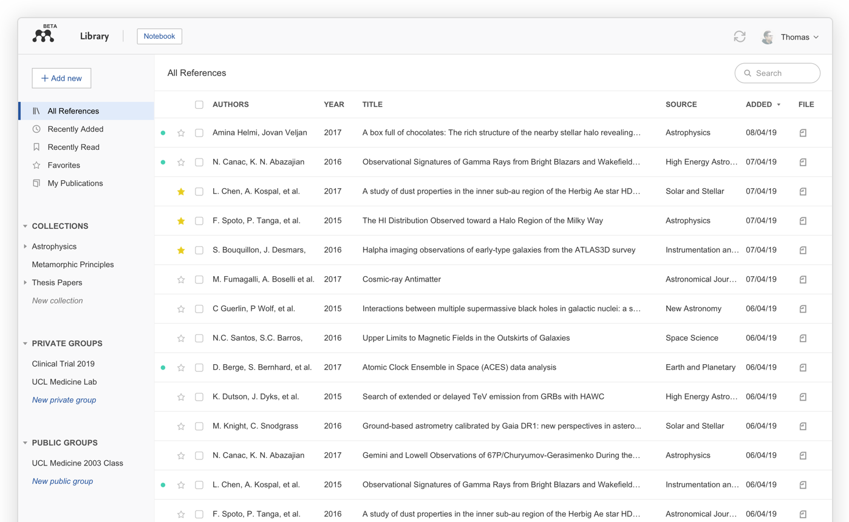849x522 pixels.
Task: Star the Atomic Clock Ensemble reference
Action: pyautogui.click(x=181, y=368)
